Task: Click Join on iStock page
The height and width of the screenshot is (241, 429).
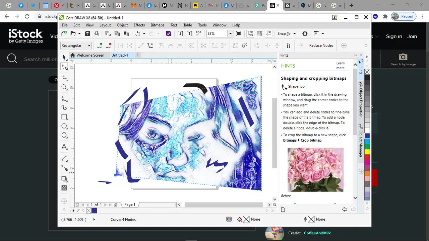Action: click(x=412, y=36)
